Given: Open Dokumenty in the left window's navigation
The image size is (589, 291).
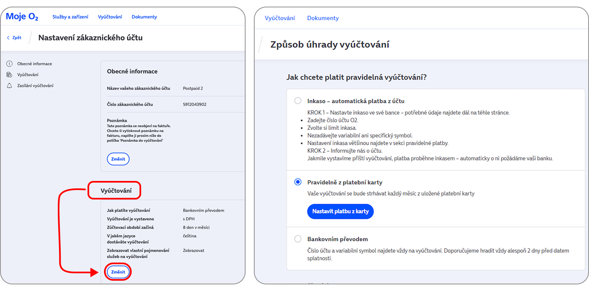Looking at the screenshot, I should point(144,16).
